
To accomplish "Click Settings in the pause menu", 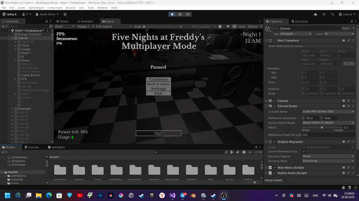I will 158,89.
